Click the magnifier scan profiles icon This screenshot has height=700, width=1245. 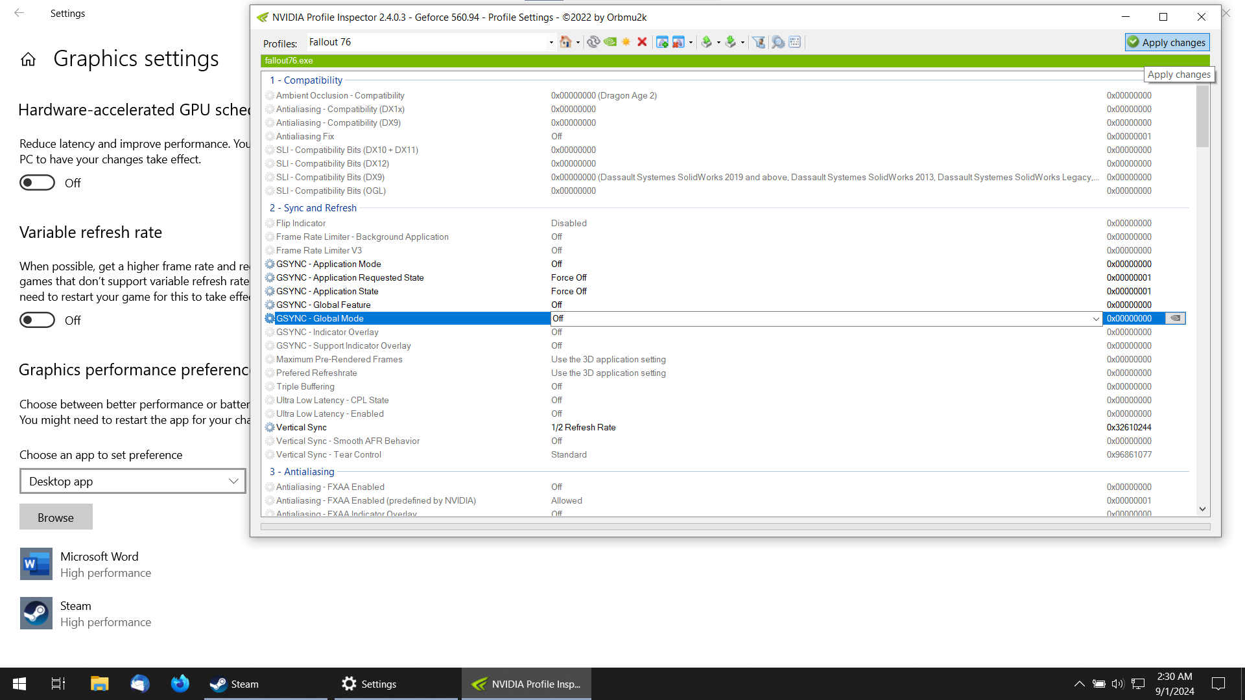click(777, 42)
